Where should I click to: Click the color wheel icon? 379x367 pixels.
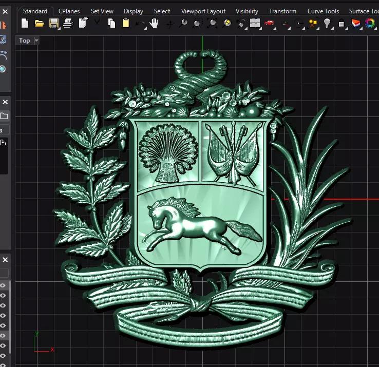coord(370,23)
